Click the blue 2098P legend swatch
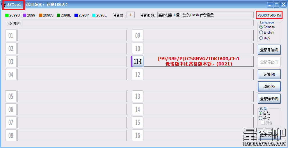 (x=76, y=15)
